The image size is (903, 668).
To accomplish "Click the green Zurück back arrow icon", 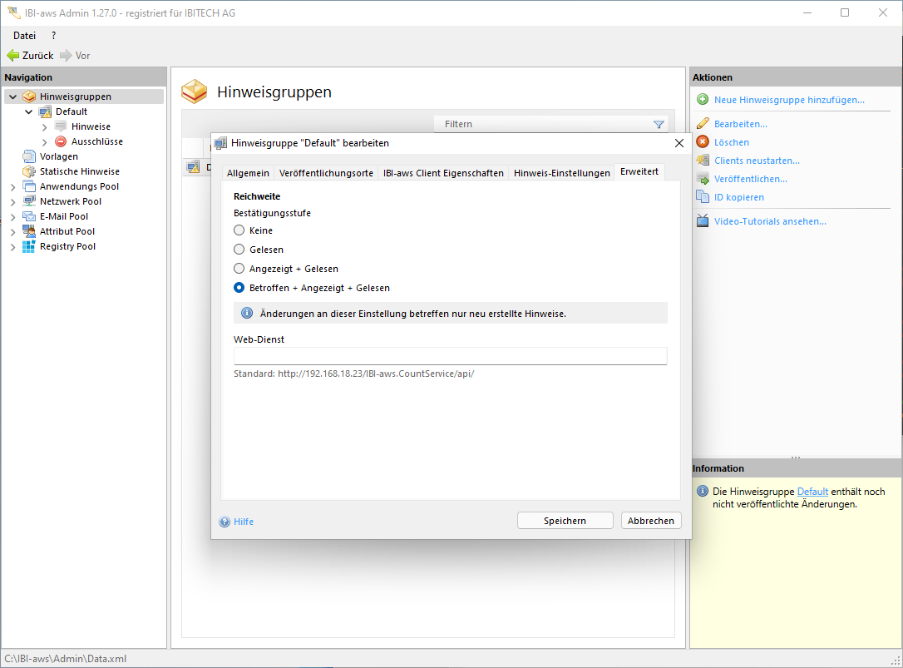I will click(12, 56).
